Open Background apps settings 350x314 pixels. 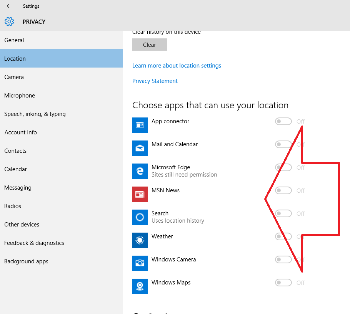click(26, 261)
